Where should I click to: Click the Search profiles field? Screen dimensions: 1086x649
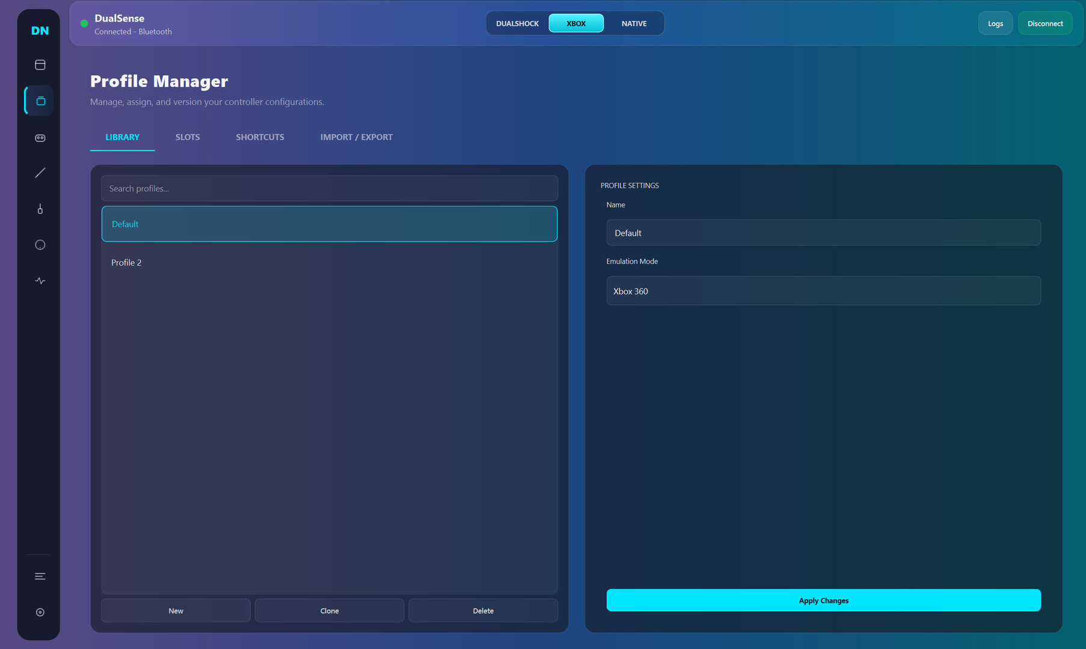pyautogui.click(x=329, y=189)
